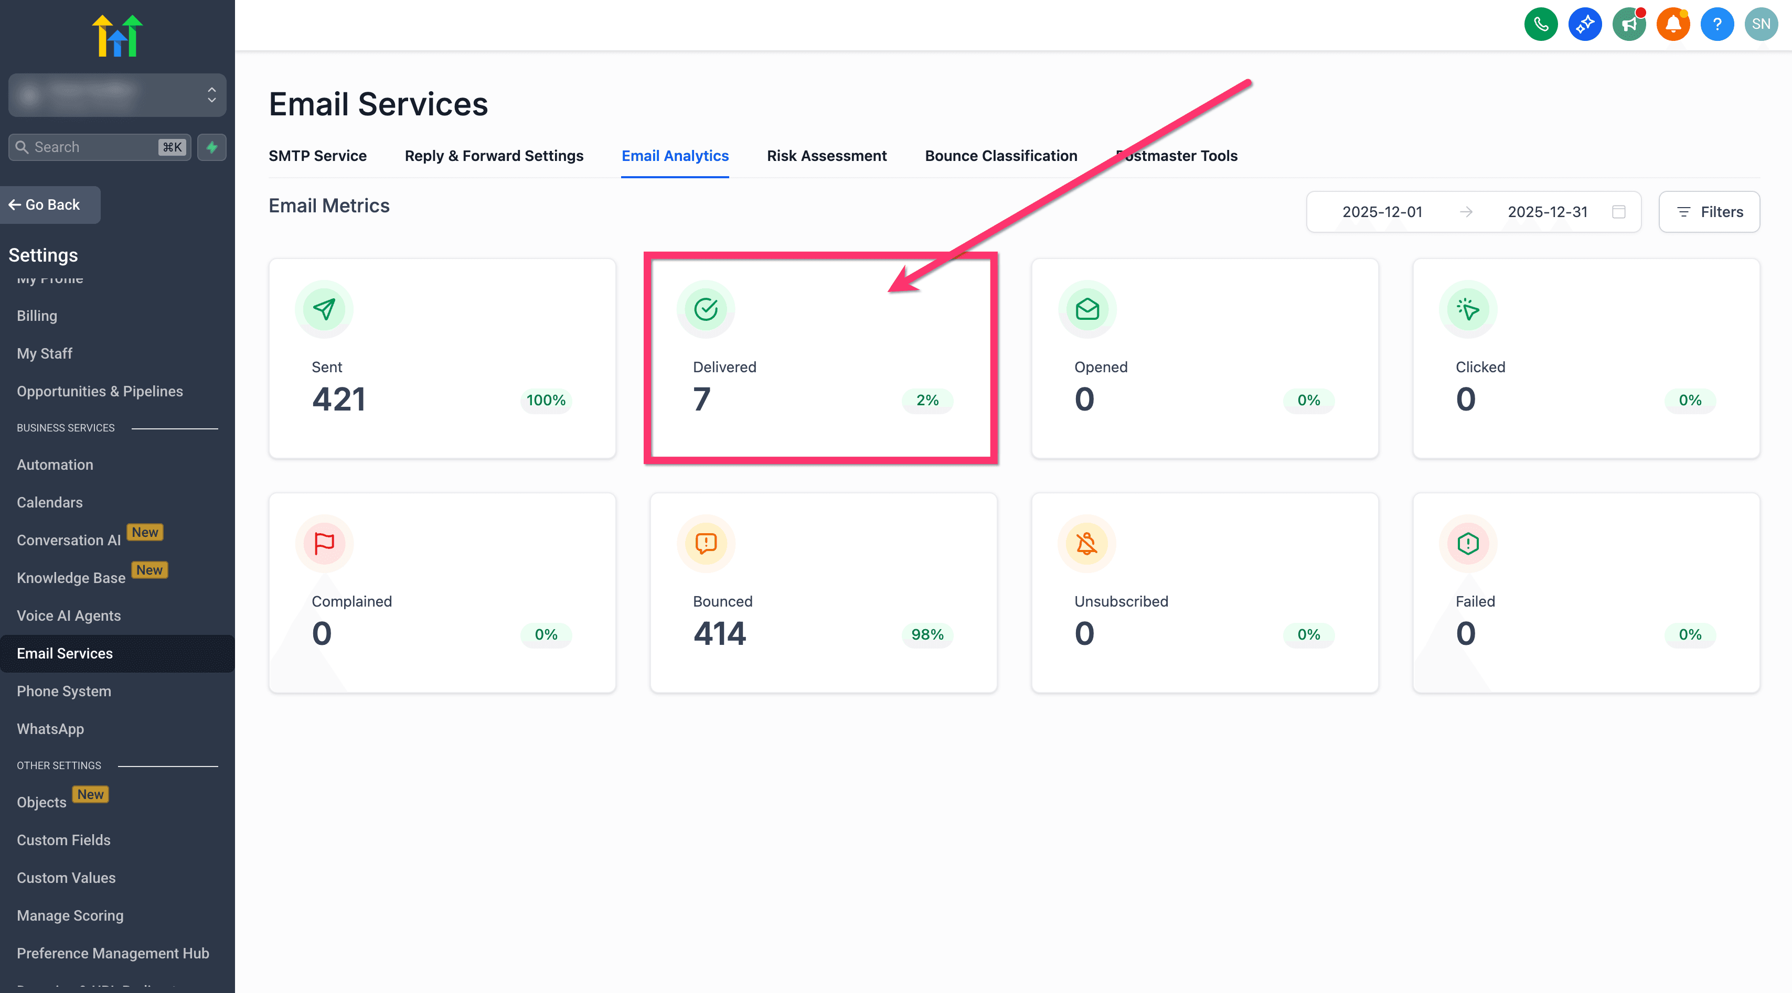The width and height of the screenshot is (1792, 993).
Task: Click the green lightning quick actions icon
Action: pos(211,147)
